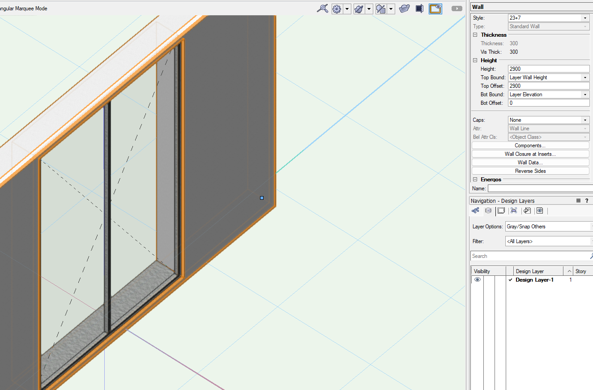Click the gear settings icon in toolbar
The image size is (593, 390).
point(337,9)
